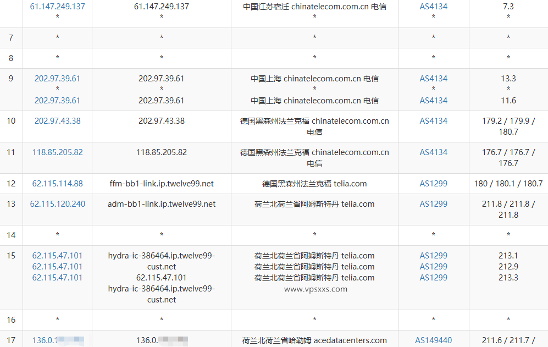This screenshot has height=347, width=548.
Task: Select hop number 8
Action: 11,58
